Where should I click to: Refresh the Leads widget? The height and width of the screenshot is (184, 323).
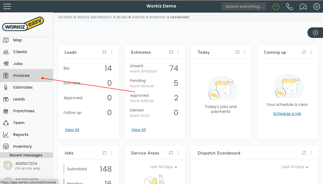[104, 52]
